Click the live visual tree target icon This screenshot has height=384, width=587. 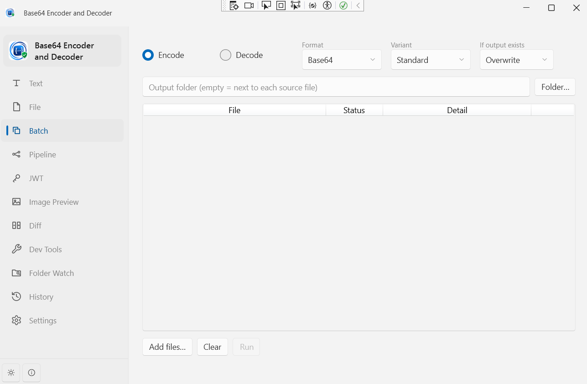click(234, 5)
